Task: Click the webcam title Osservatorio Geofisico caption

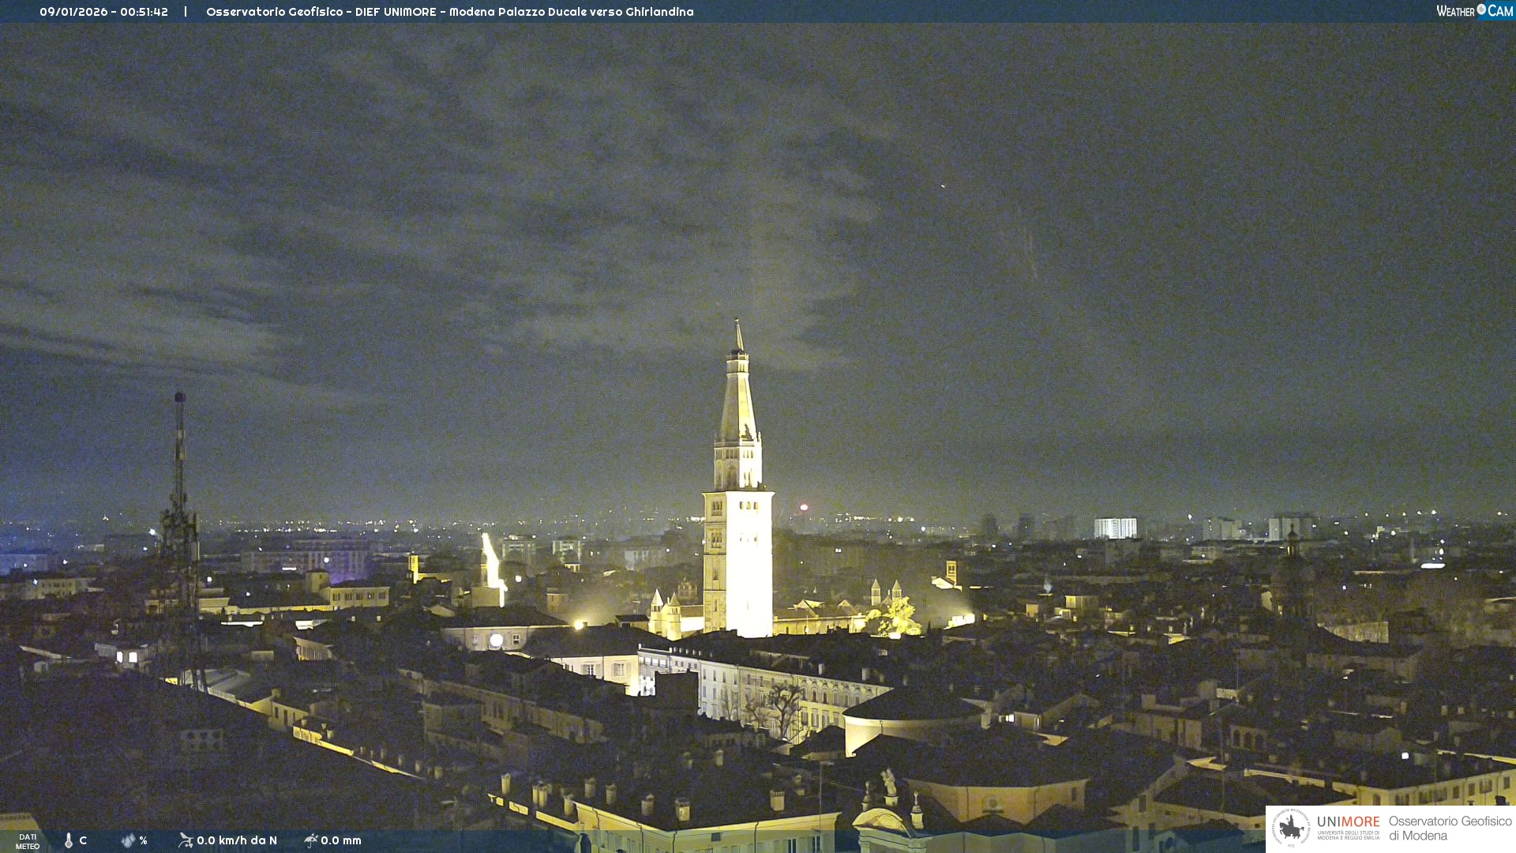Action: tap(449, 12)
